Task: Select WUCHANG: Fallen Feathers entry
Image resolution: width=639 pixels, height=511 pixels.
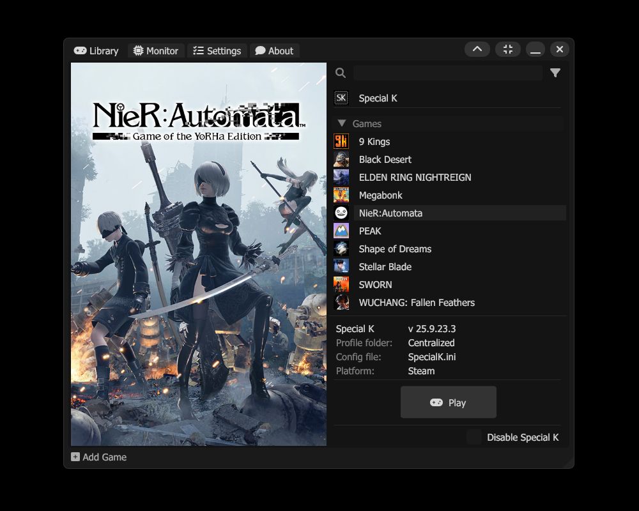Action: coord(417,303)
